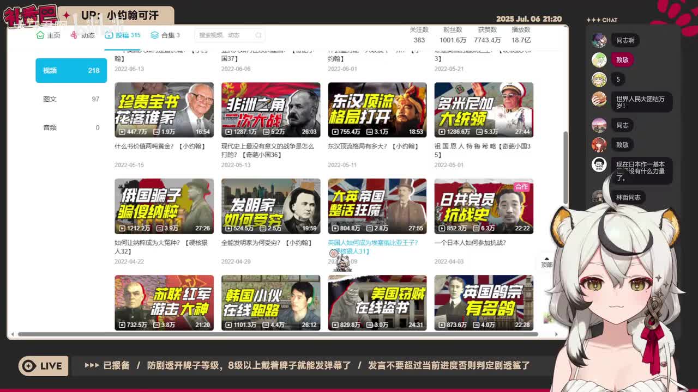The width and height of the screenshot is (698, 392).
Task: Open the 苏联红军游击大神 video thumbnail
Action: 164,303
